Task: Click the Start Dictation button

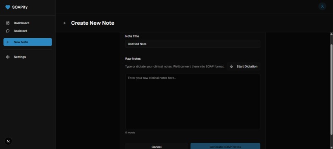Action: (243, 66)
